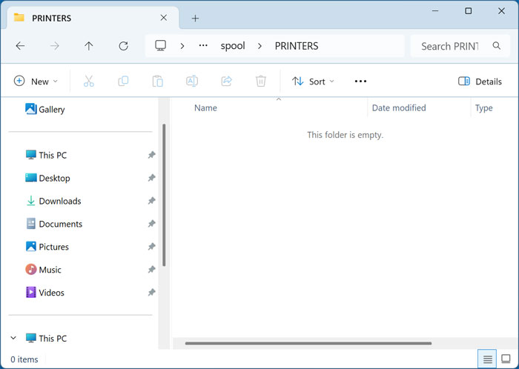Click the pin icon beside Pictures

coord(151,246)
